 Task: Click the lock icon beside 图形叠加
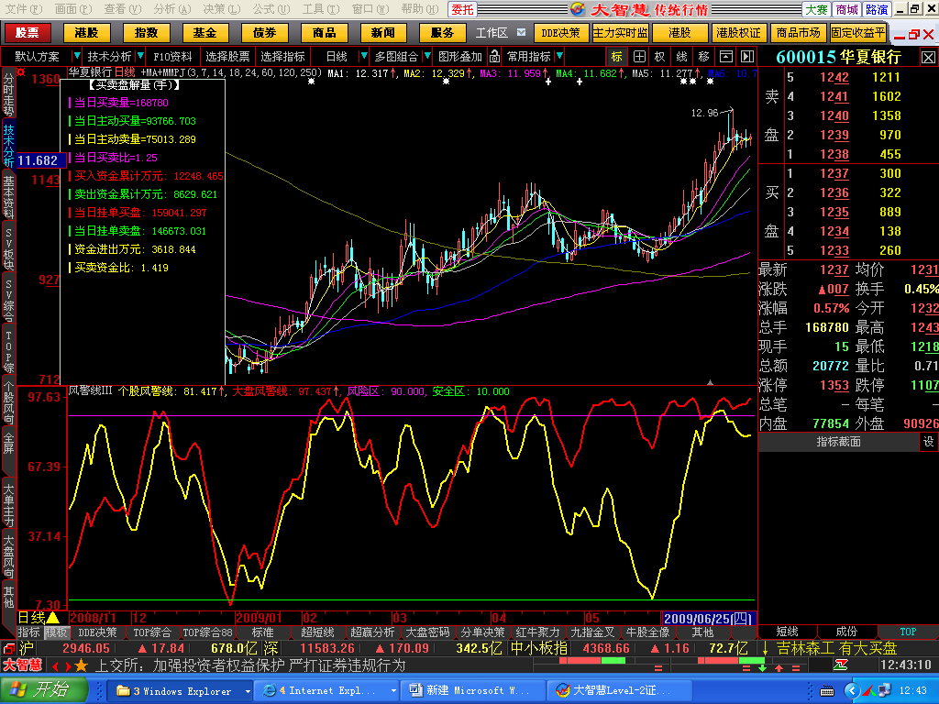point(494,56)
